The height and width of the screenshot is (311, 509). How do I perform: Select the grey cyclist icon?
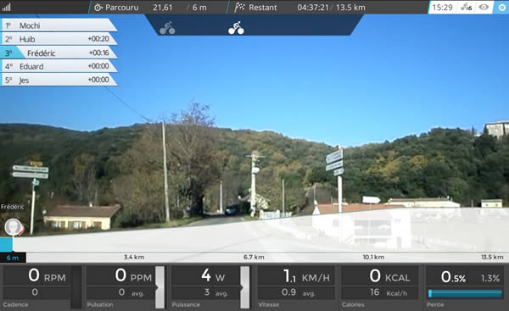coord(167,28)
